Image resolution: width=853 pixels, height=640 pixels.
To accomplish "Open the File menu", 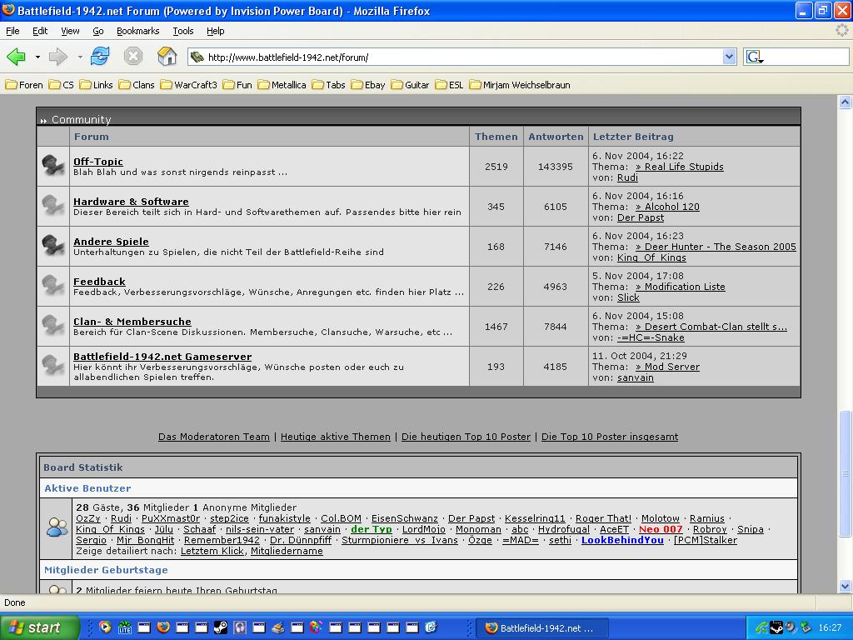I will [12, 31].
